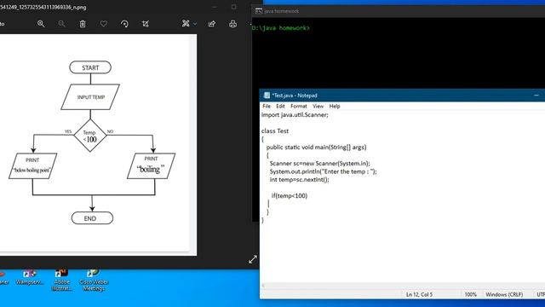
Task: Click the 'INPUT TEMP' parallelogram in image
Action: coord(90,97)
